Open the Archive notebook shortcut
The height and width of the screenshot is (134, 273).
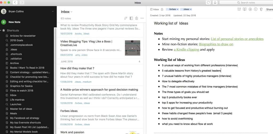click(x=14, y=63)
